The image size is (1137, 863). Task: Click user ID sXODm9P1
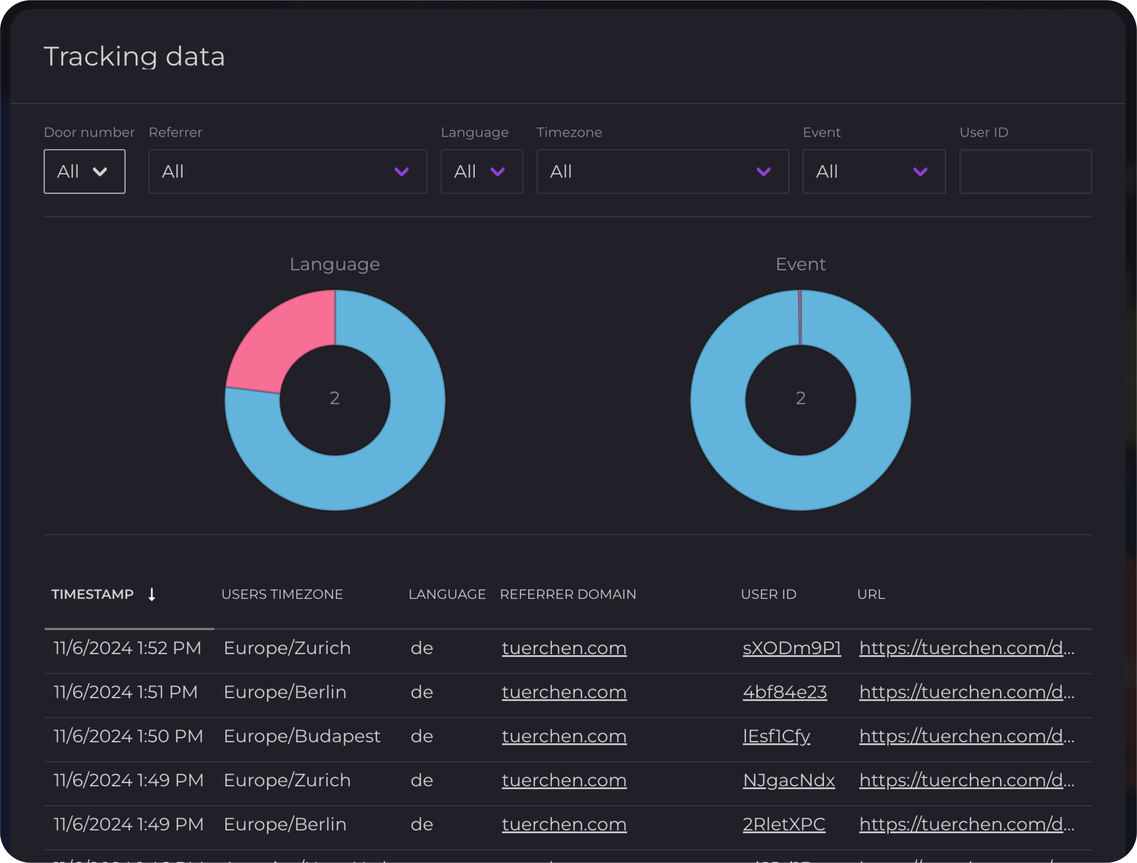(x=791, y=648)
